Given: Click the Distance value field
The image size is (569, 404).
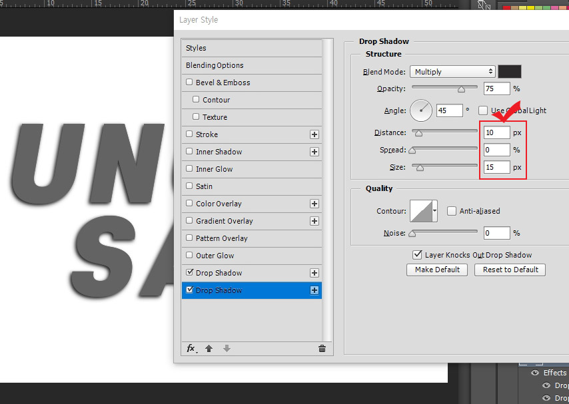Looking at the screenshot, I should pos(497,132).
